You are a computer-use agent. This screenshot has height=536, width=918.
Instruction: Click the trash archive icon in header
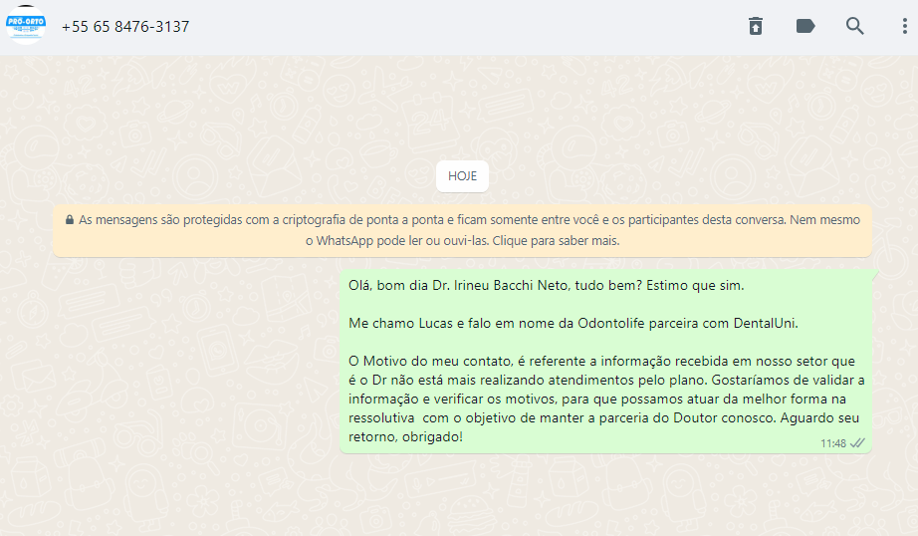coord(756,26)
